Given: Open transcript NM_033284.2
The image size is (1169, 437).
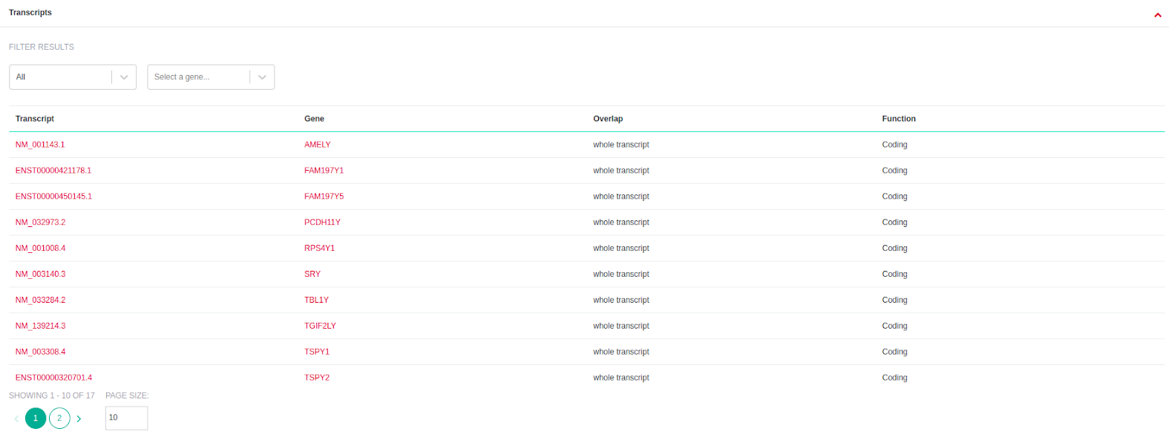Looking at the screenshot, I should point(40,300).
